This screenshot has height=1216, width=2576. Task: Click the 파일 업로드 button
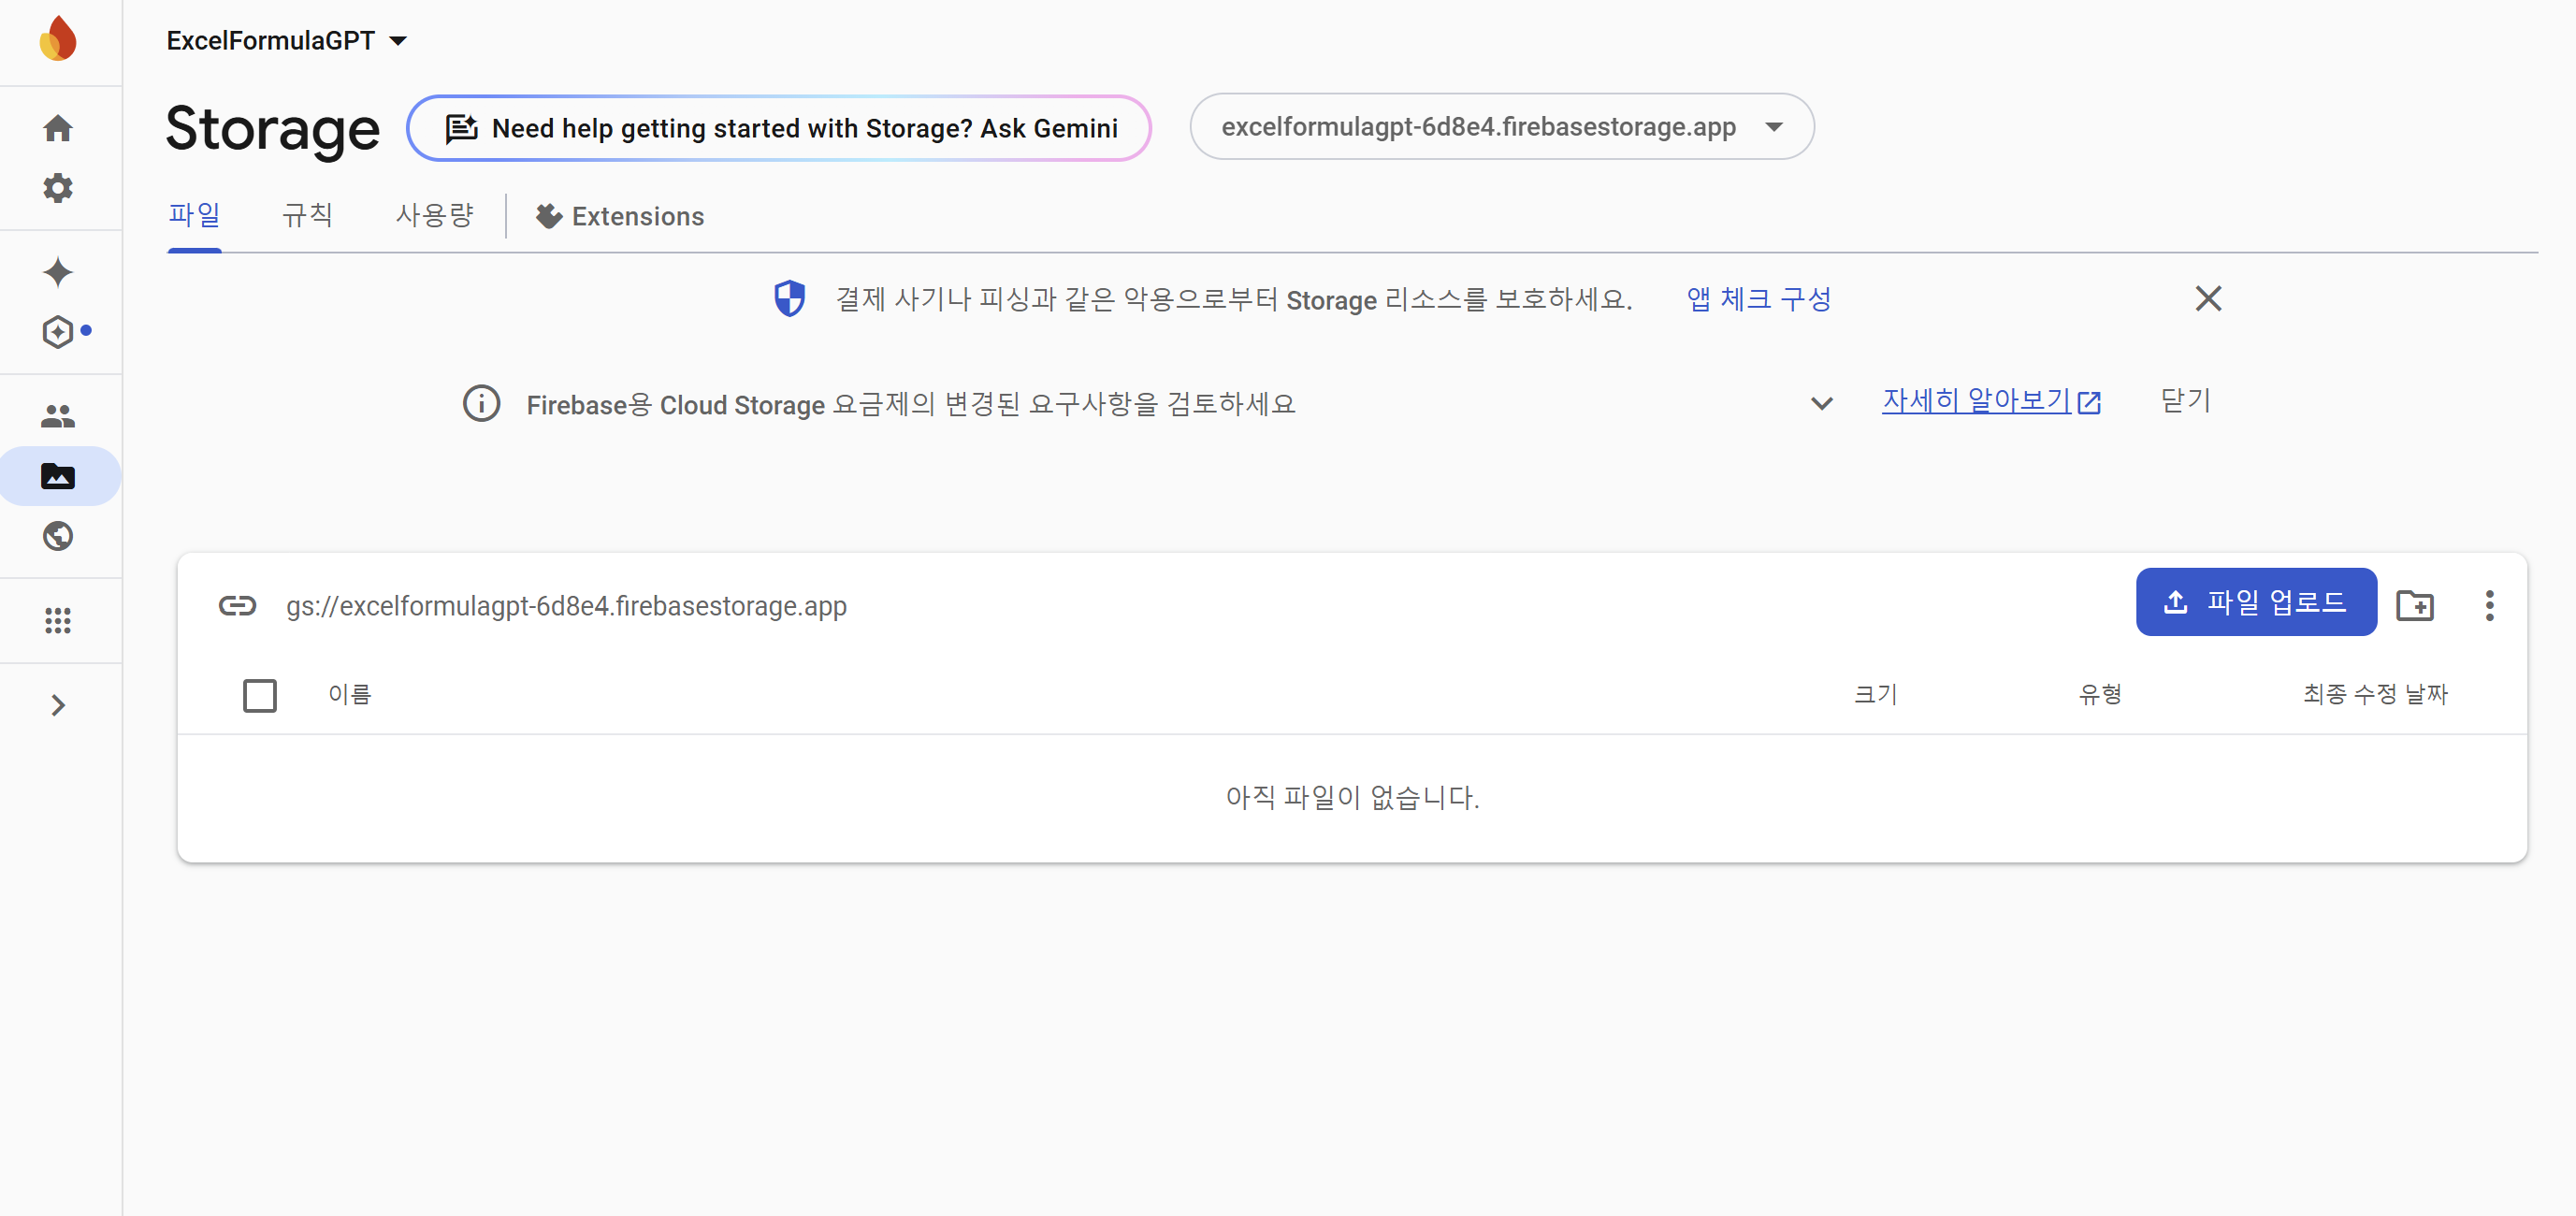(x=2256, y=602)
